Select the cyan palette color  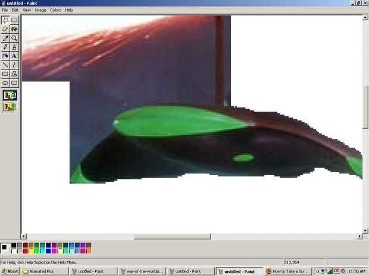[x=43, y=251]
